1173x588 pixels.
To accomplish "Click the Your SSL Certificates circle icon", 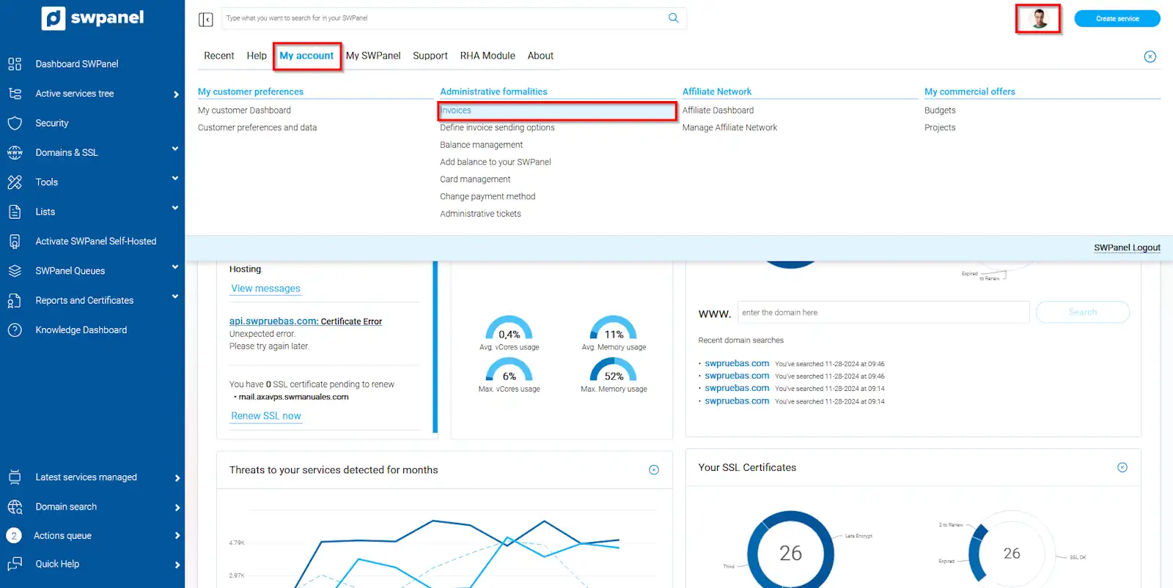I will tap(1122, 467).
